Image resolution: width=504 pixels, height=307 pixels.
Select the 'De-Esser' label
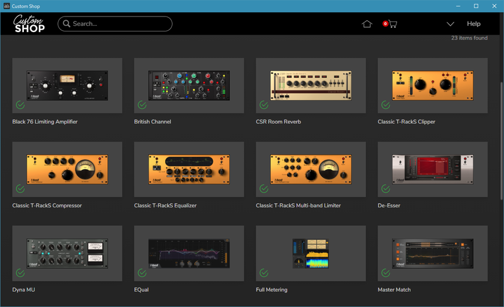[389, 206]
